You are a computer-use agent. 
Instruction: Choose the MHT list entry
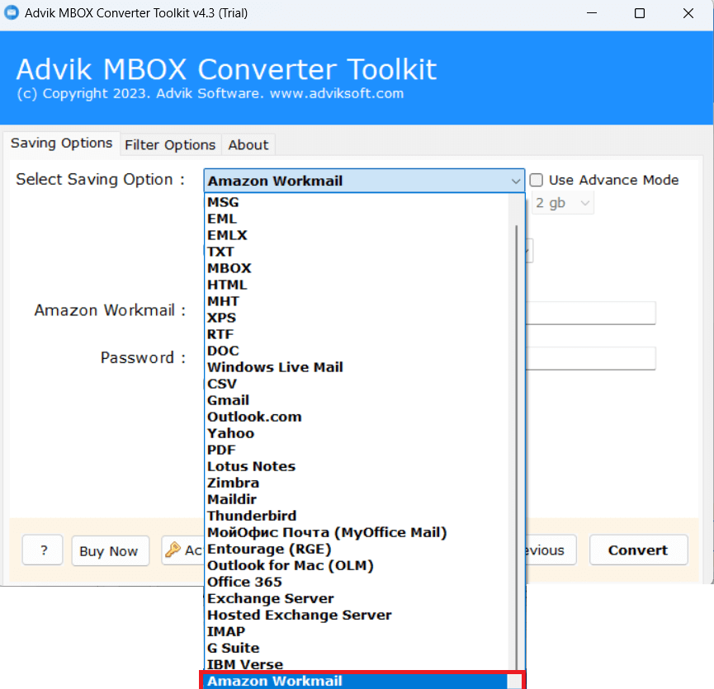[x=357, y=301]
